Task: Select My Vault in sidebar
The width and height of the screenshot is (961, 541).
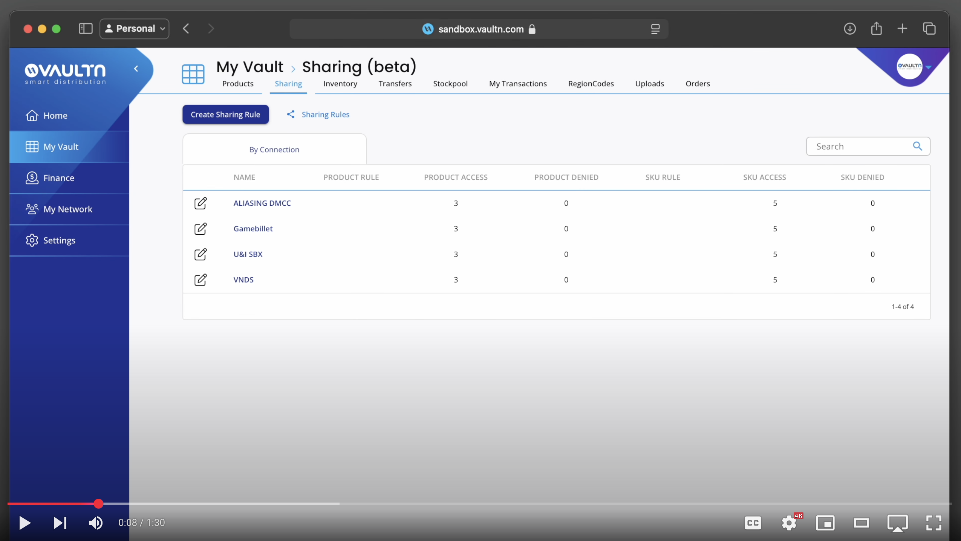Action: [x=69, y=147]
